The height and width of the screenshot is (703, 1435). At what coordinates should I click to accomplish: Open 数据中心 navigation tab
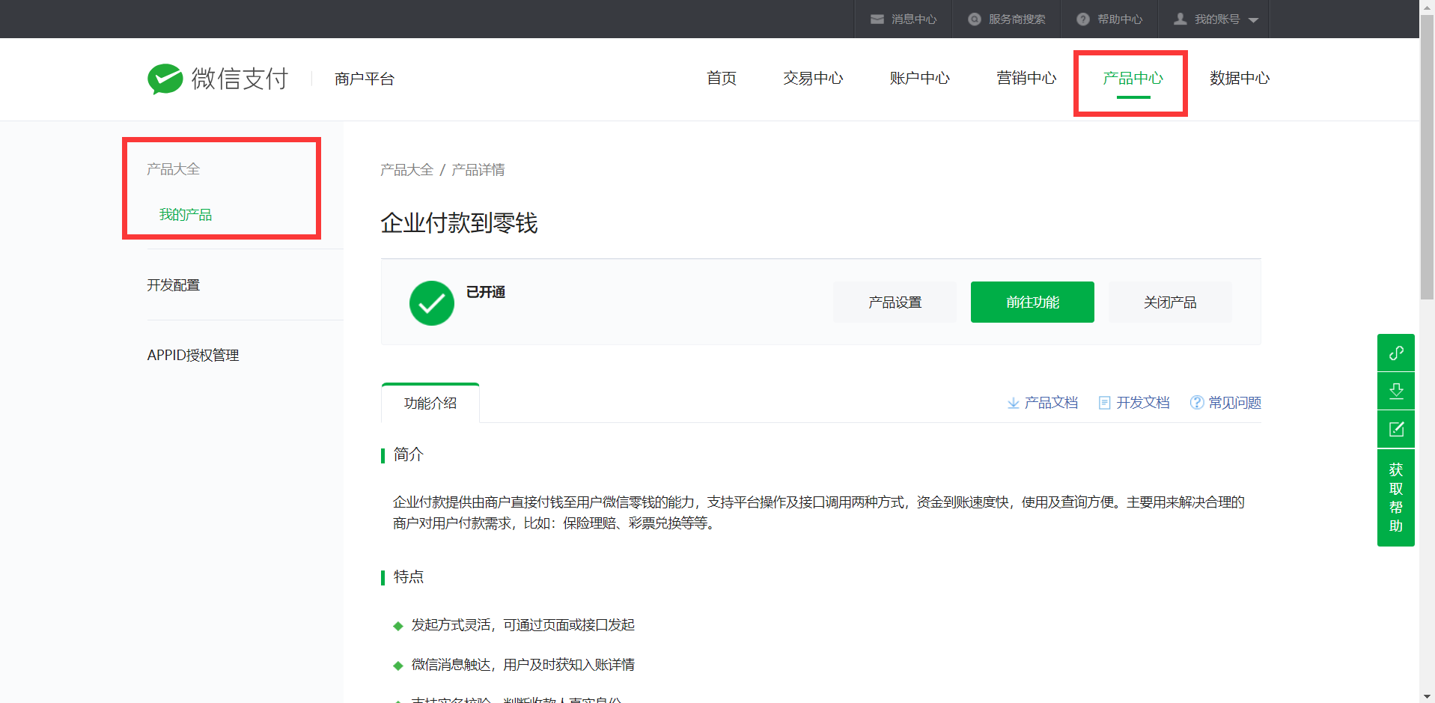pos(1240,79)
